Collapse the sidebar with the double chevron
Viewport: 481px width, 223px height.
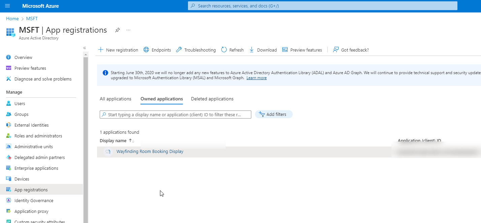click(85, 48)
